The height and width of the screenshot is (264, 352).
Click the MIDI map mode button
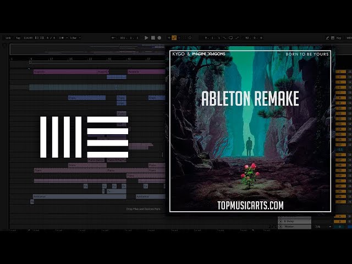(349, 38)
